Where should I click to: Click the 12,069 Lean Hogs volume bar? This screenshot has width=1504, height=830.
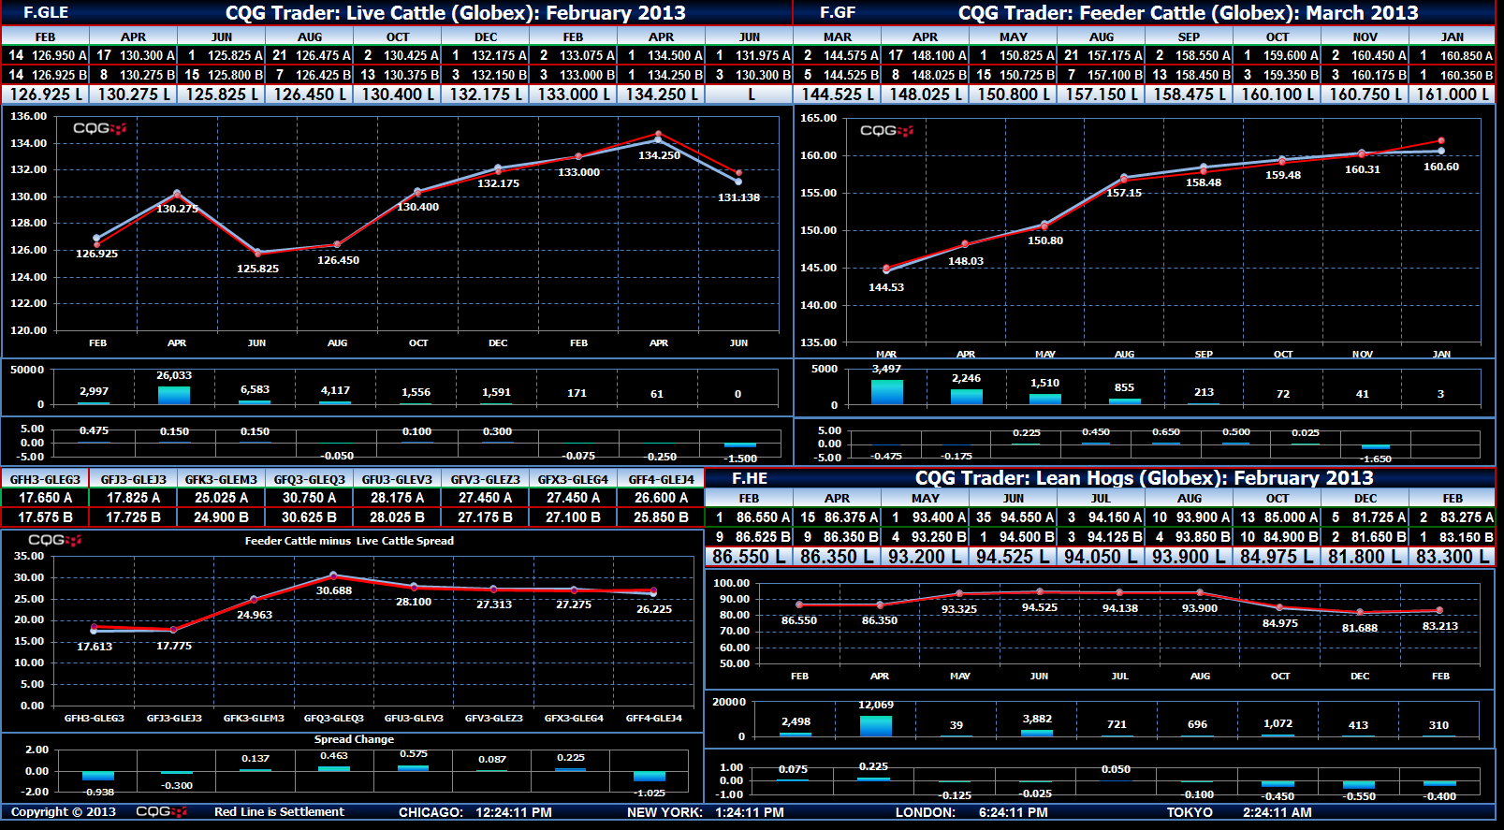click(876, 725)
